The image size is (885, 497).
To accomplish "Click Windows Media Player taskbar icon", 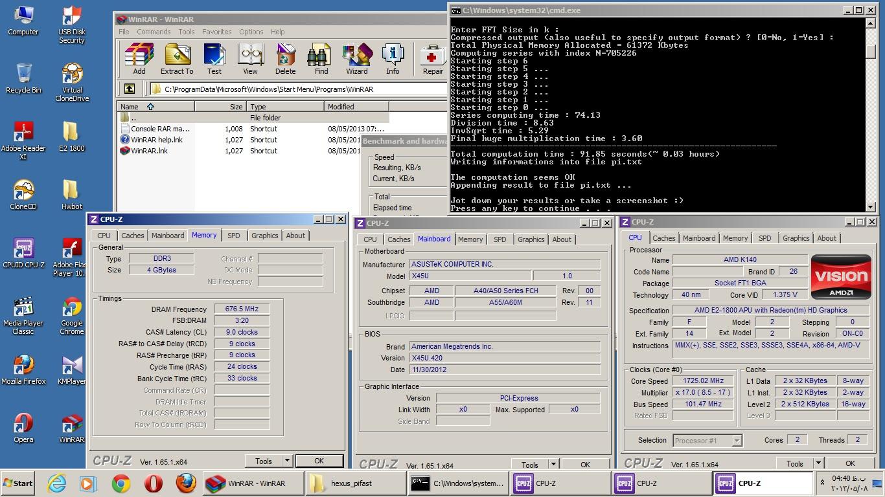I will tap(87, 483).
